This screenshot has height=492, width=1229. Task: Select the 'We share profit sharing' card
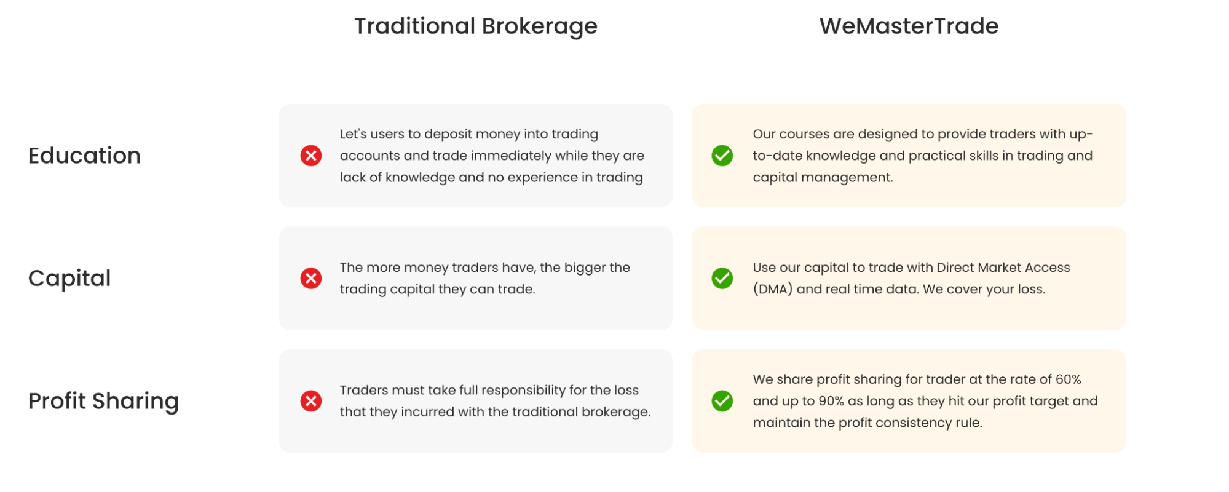click(909, 401)
